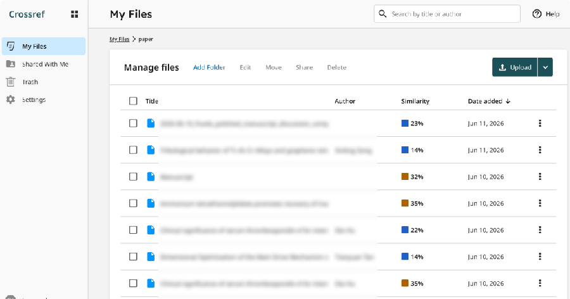
Task: Sort by the Title column header
Action: [x=151, y=101]
